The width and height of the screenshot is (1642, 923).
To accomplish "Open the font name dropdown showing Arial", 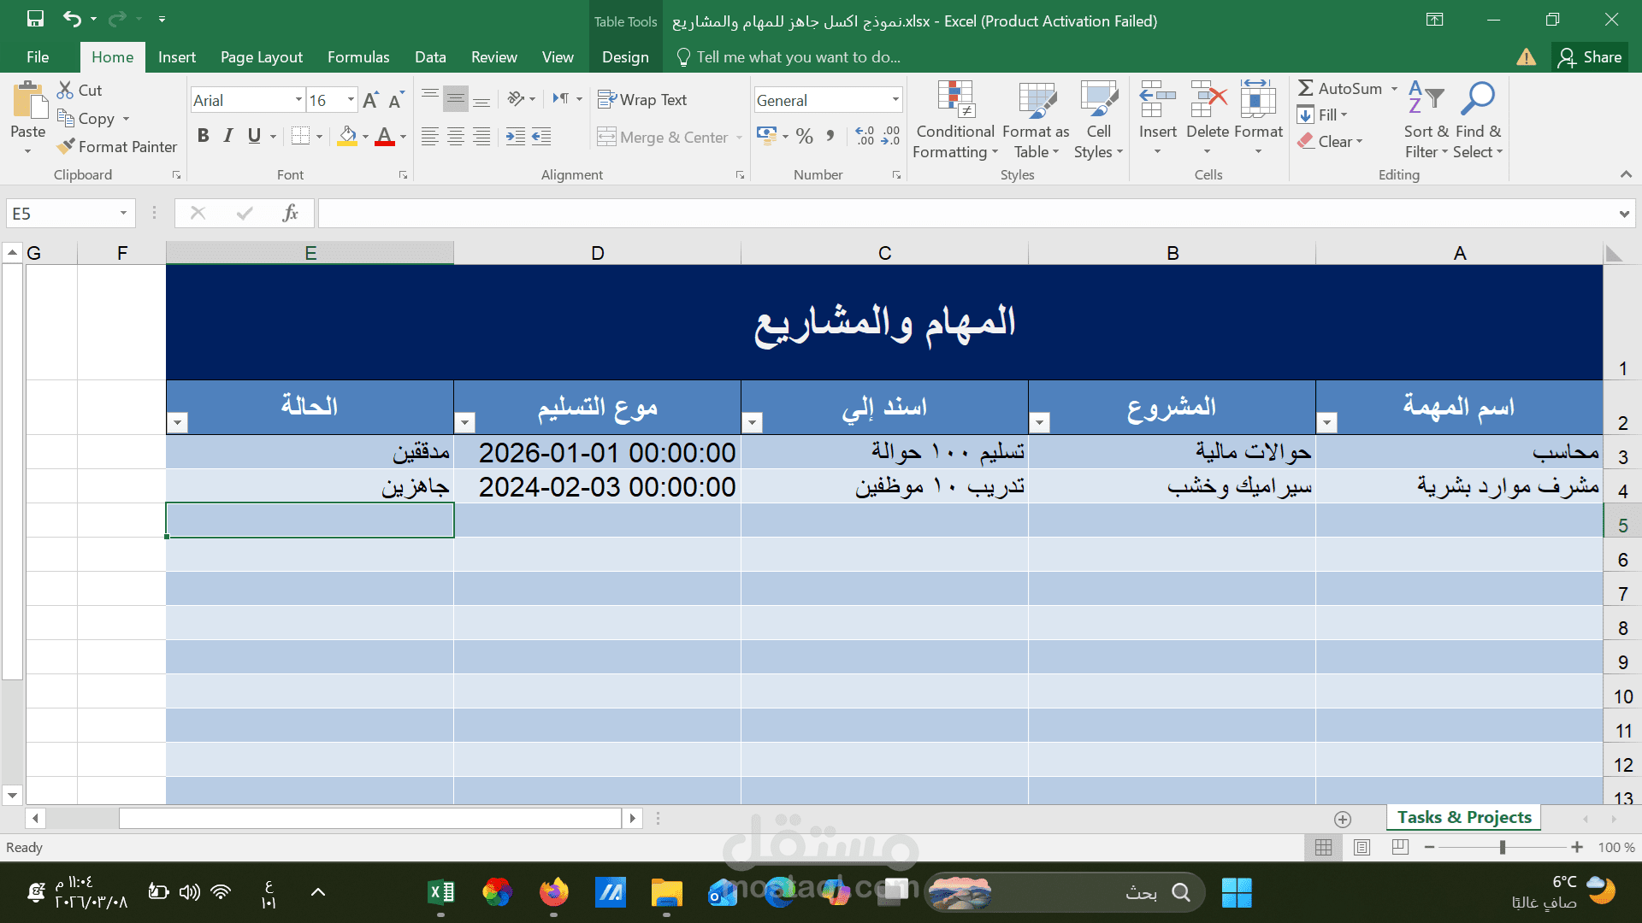I will click(298, 100).
